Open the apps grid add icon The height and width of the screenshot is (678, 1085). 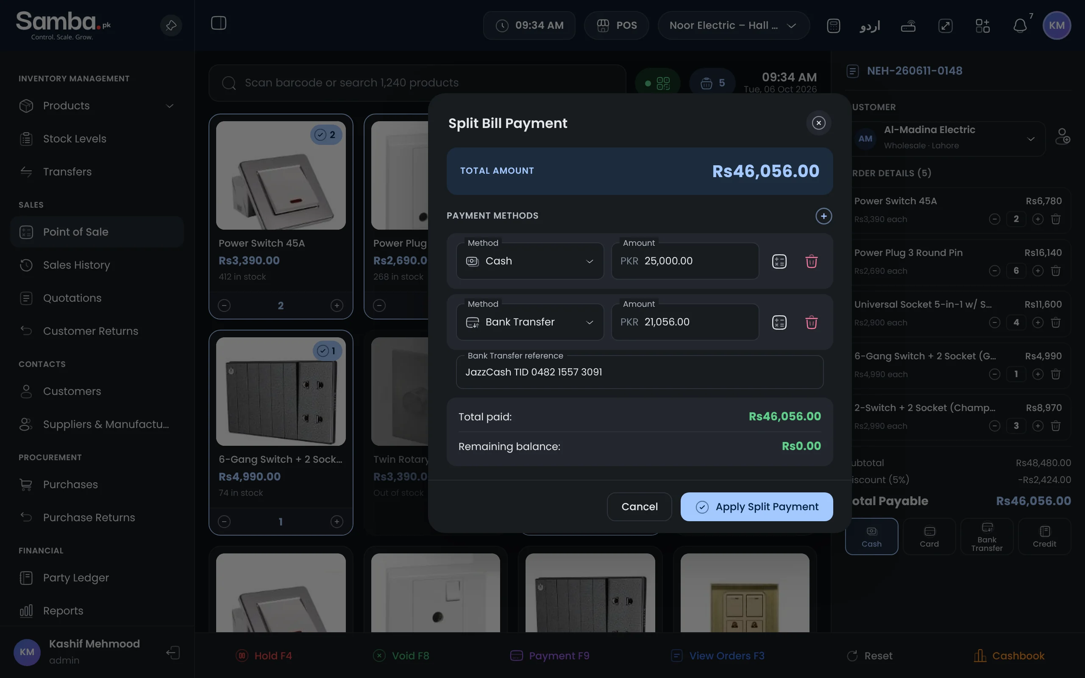(982, 25)
